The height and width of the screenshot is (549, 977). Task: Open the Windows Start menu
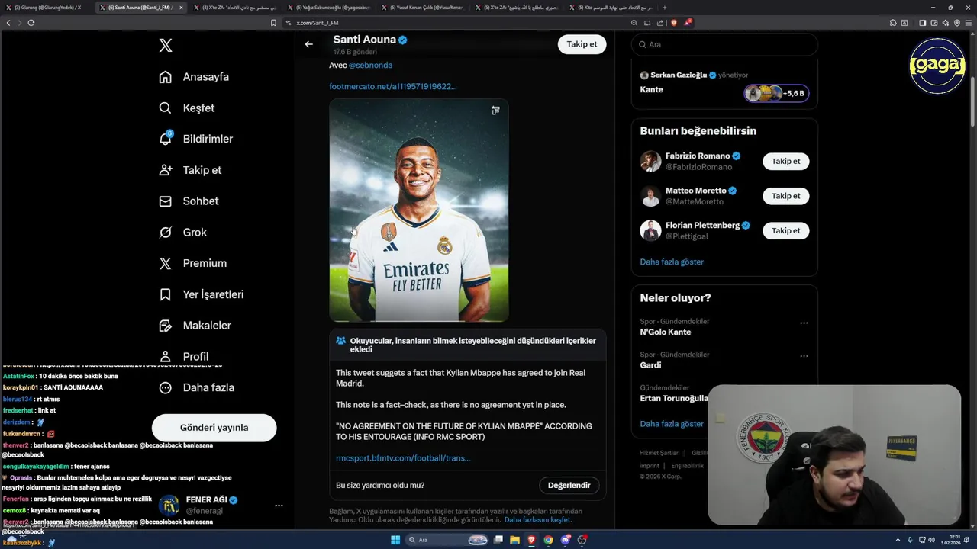click(395, 540)
